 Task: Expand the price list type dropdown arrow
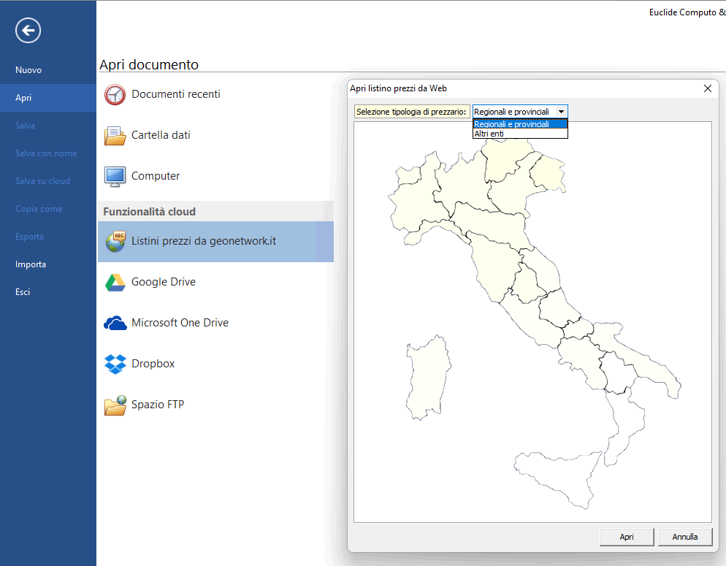(561, 112)
